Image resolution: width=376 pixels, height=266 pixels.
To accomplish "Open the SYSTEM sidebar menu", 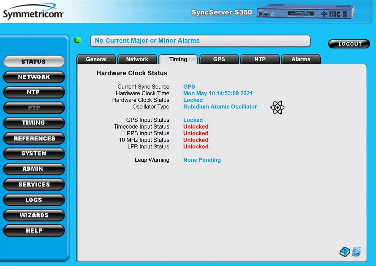I will 34,154.
